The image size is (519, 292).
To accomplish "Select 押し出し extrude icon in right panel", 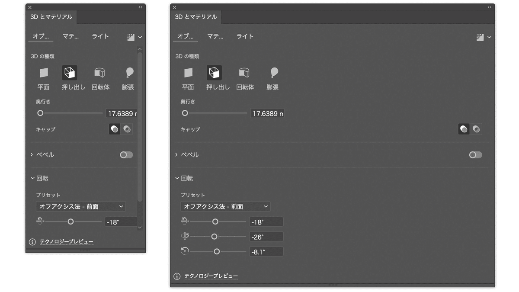I will coord(214,73).
